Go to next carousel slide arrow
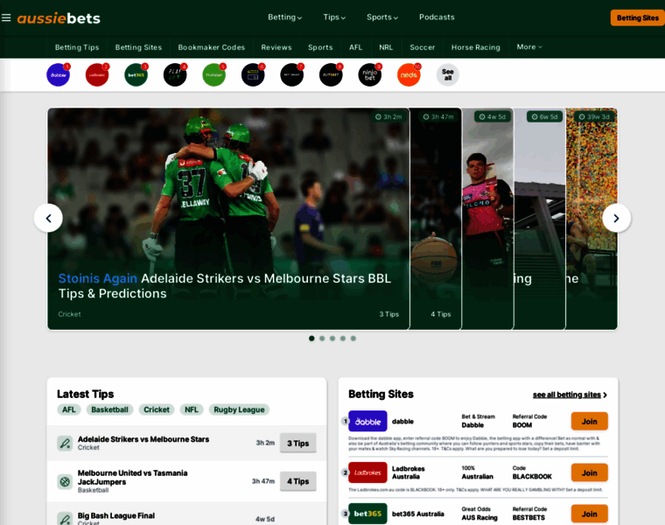Screen dimensions: 665x525 click(x=617, y=218)
